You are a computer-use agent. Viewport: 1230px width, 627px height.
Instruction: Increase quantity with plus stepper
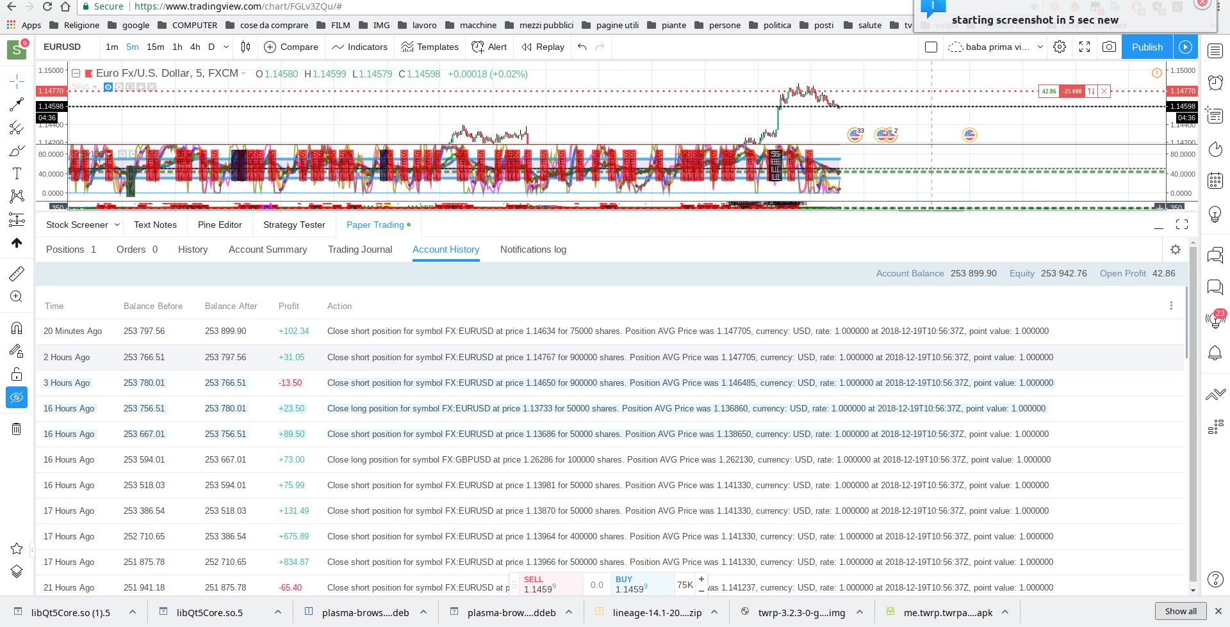coord(701,579)
